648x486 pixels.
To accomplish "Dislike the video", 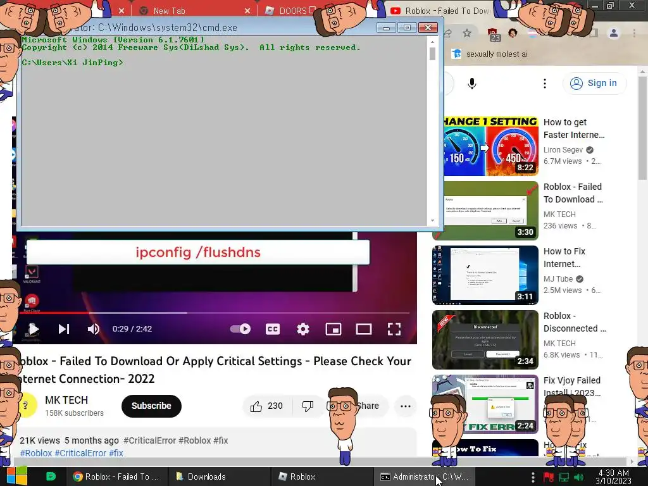I will pos(308,406).
